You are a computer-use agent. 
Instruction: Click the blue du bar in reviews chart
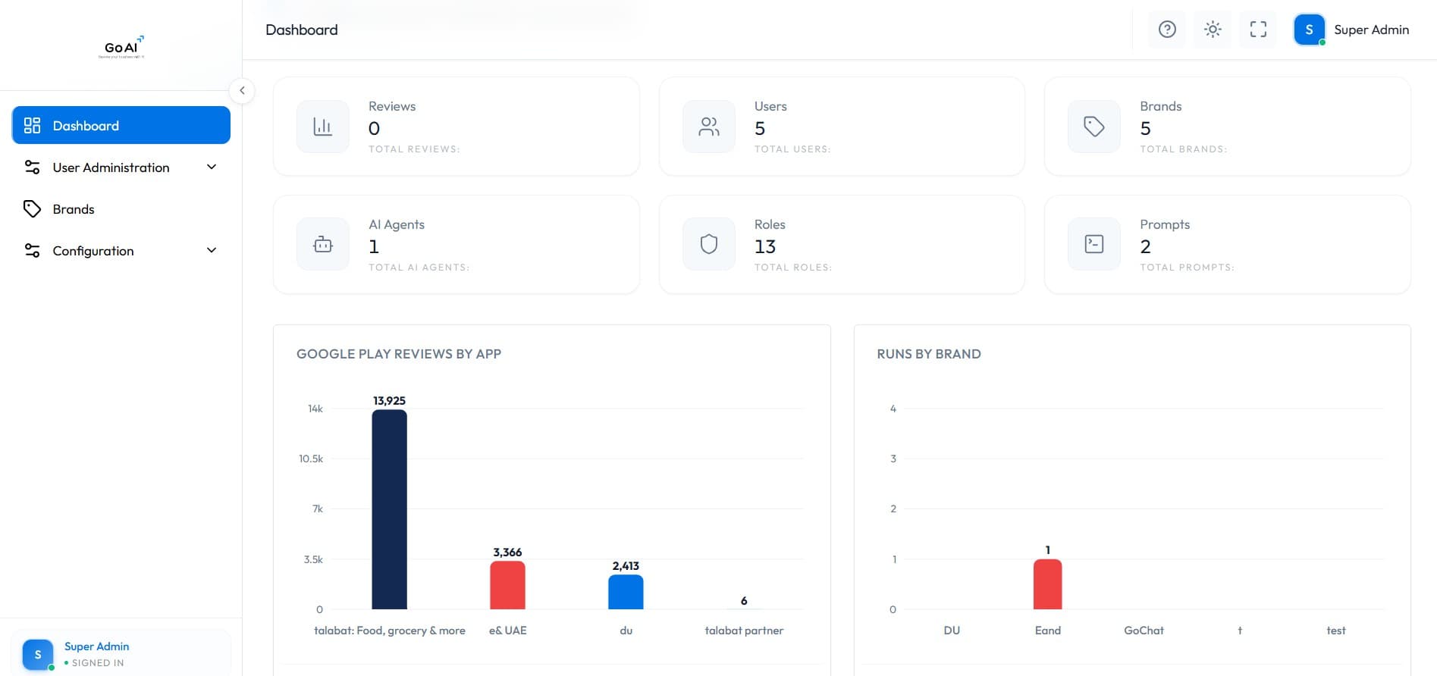[x=626, y=592]
